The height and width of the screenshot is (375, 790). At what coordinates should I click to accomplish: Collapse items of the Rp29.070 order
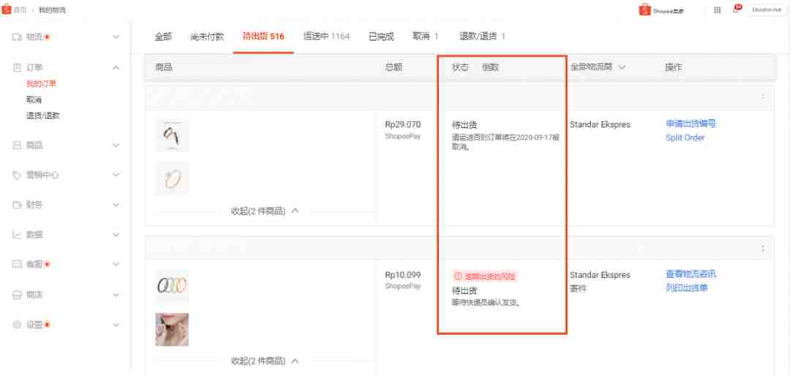(265, 211)
